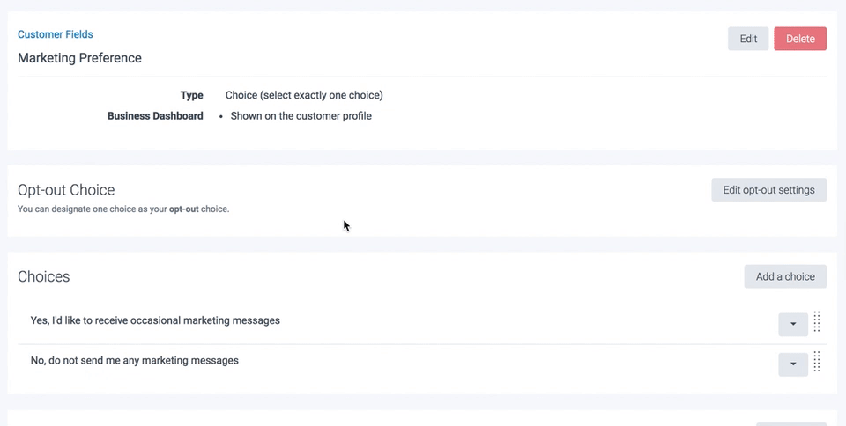This screenshot has width=846, height=426.
Task: Click the Marketing Preference title
Action: coord(79,58)
